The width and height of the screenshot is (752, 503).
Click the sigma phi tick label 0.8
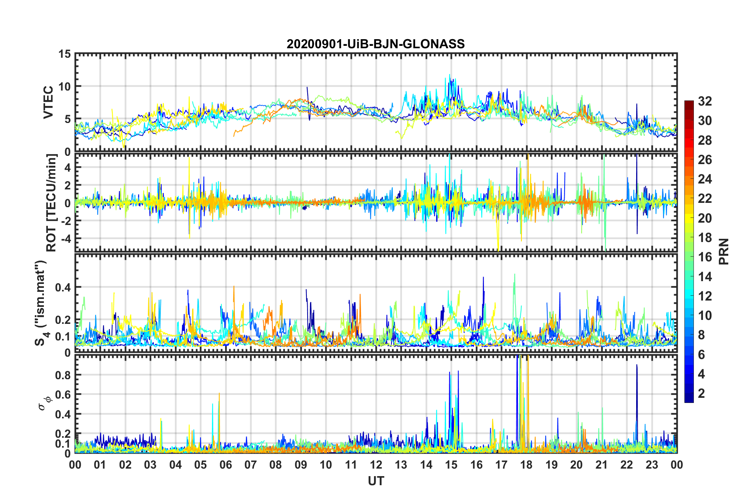[63, 375]
